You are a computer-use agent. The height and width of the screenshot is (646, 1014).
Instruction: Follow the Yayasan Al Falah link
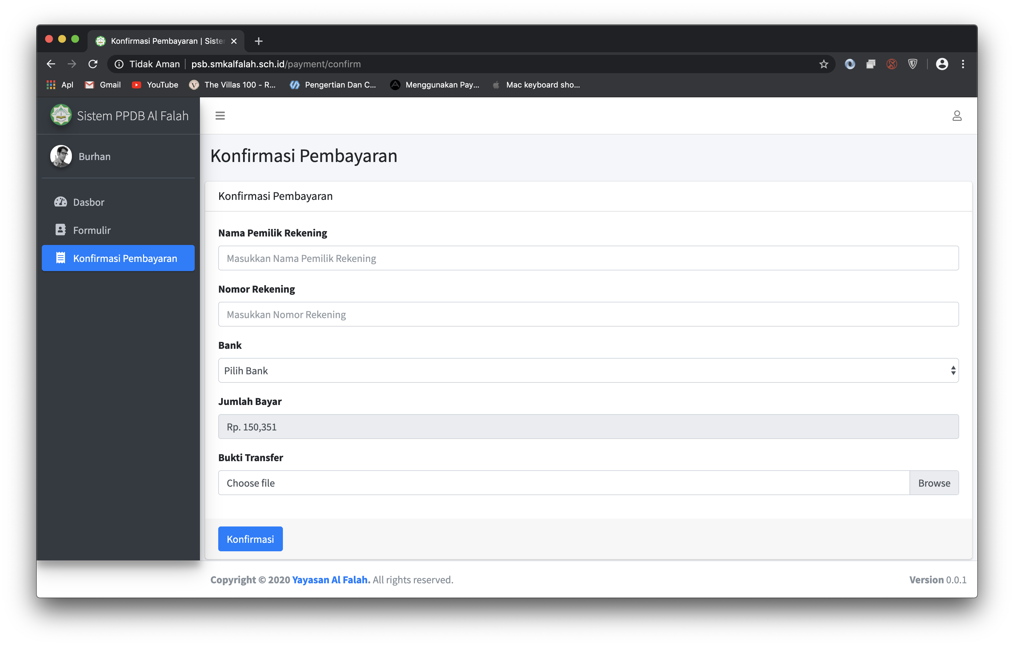coord(331,580)
